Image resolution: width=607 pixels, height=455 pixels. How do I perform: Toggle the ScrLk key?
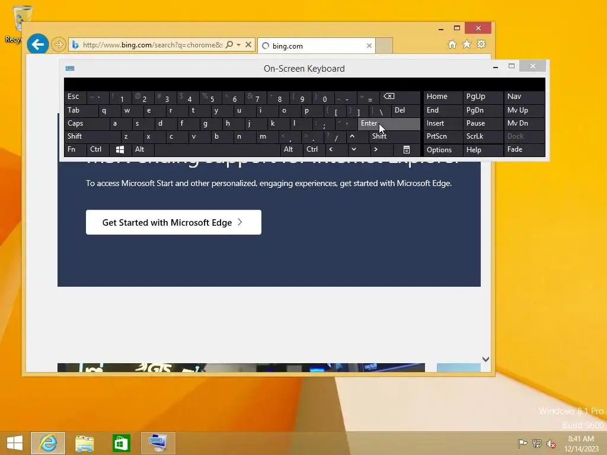point(483,136)
